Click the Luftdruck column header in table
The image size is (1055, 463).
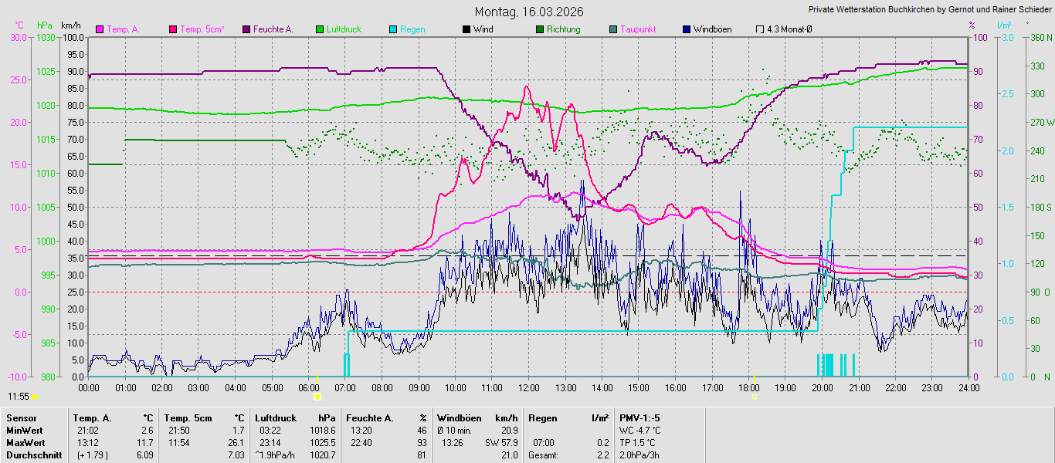point(276,417)
